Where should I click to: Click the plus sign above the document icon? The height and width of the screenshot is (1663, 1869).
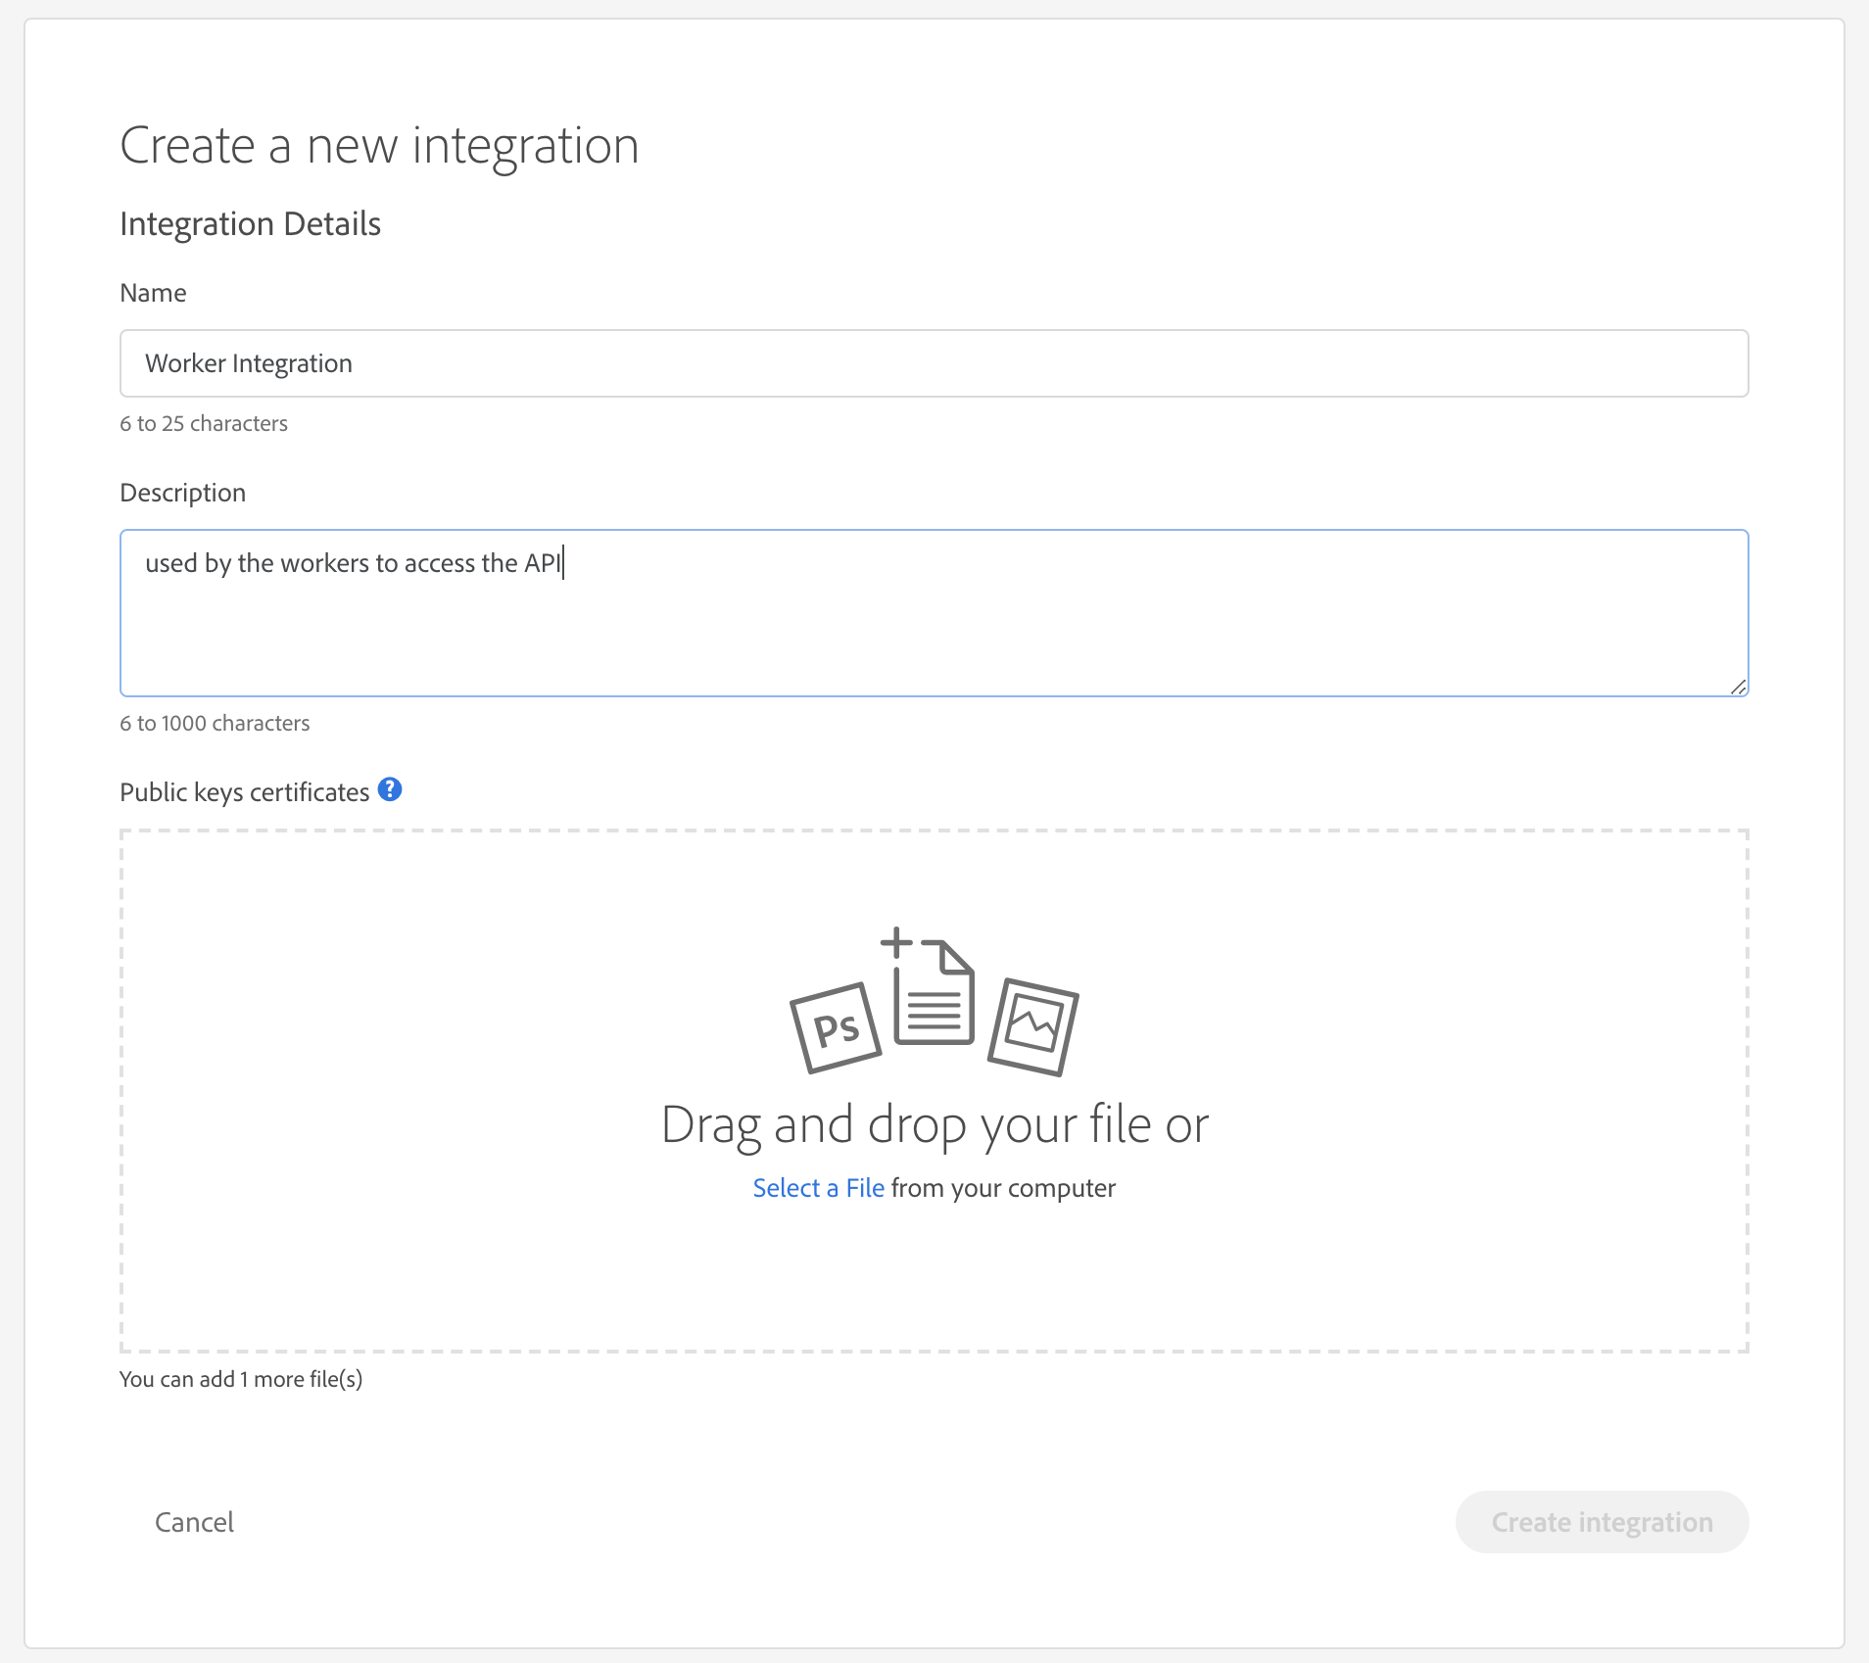(x=896, y=943)
